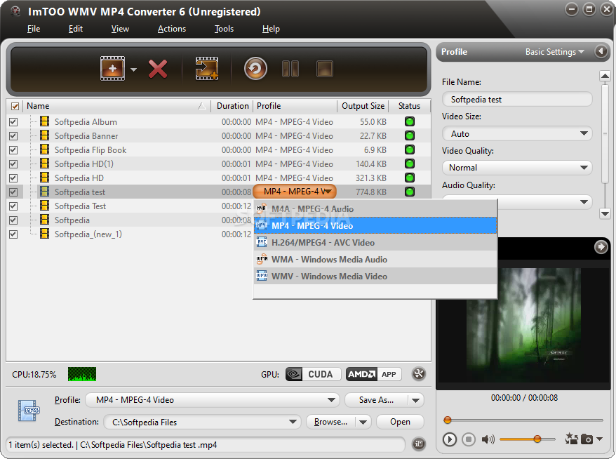The image size is (616, 459).
Task: Open the wrench preferences icon
Action: [x=419, y=373]
